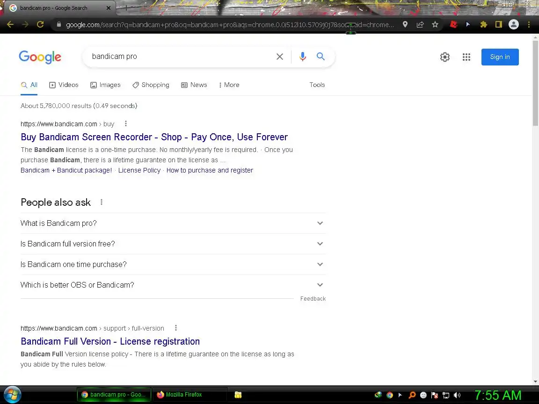Open options for bandicam.com buy result
Viewport: 539px width, 404px height.
[126, 123]
